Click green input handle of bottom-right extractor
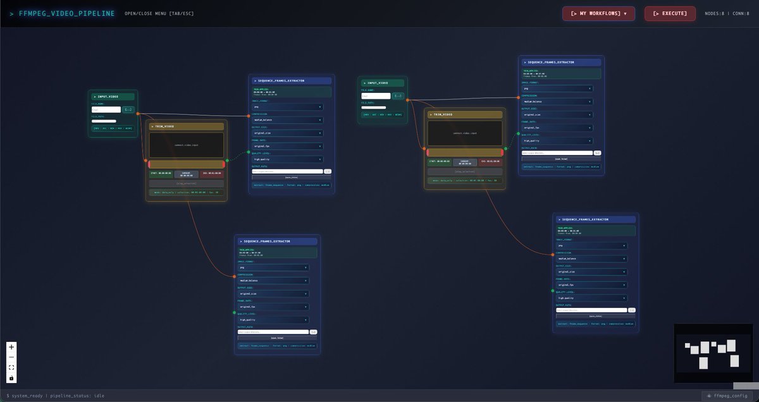Viewport: 759px width, 402px height. [553, 291]
